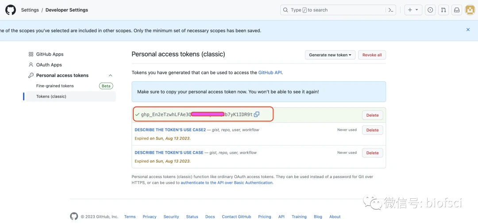Dismiss the scopes notice banner
478x224 pixels.
(x=468, y=30)
